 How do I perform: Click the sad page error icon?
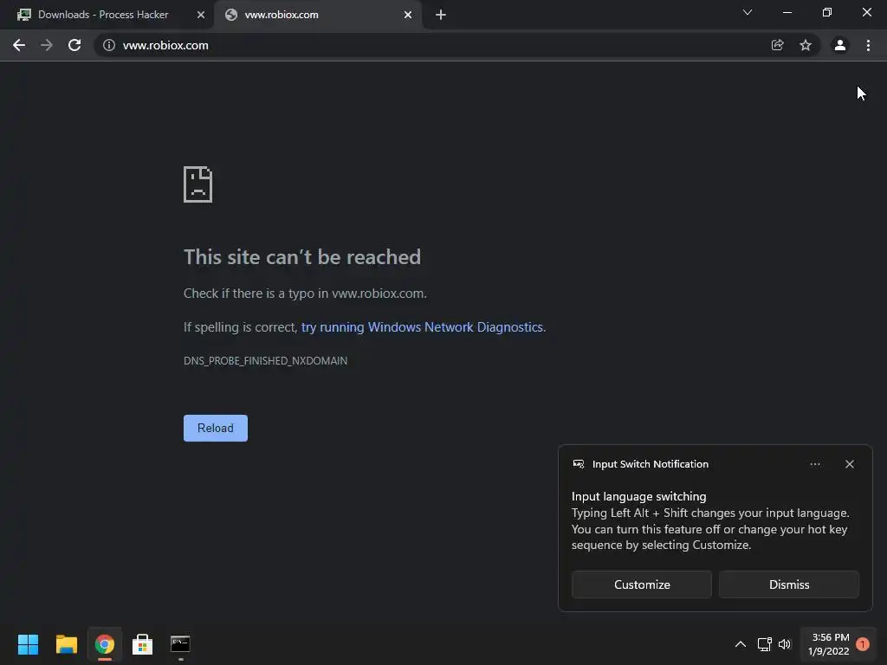click(x=198, y=184)
